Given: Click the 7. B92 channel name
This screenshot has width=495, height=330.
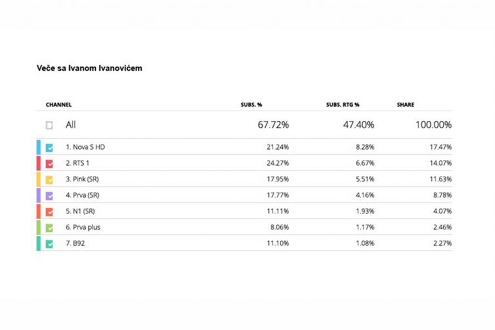Looking at the screenshot, I should [75, 244].
